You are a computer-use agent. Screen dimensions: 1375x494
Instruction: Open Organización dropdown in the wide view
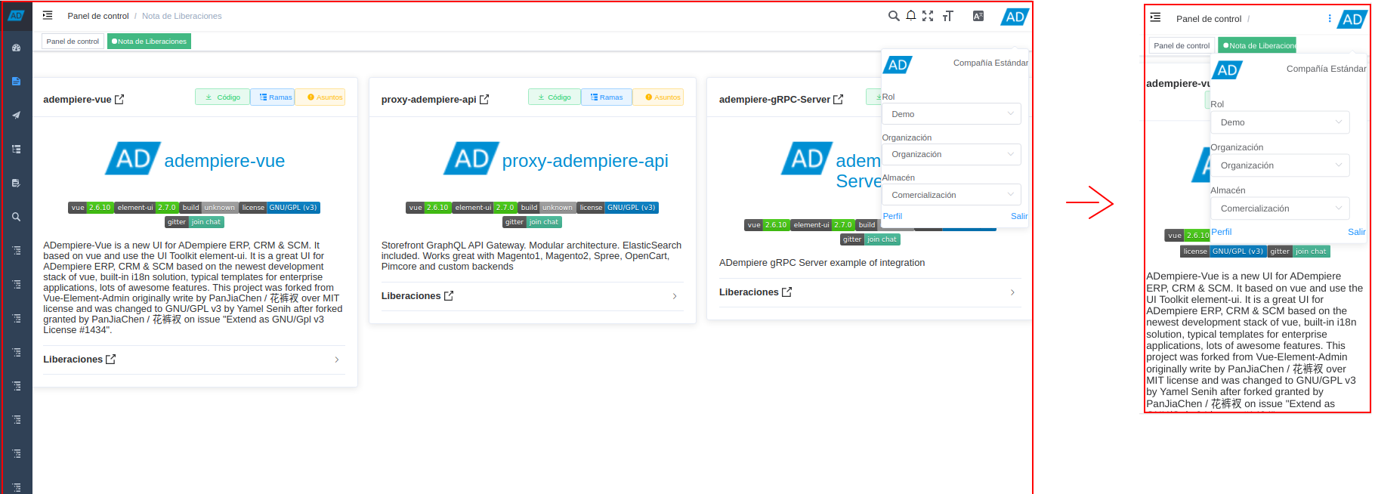point(950,154)
